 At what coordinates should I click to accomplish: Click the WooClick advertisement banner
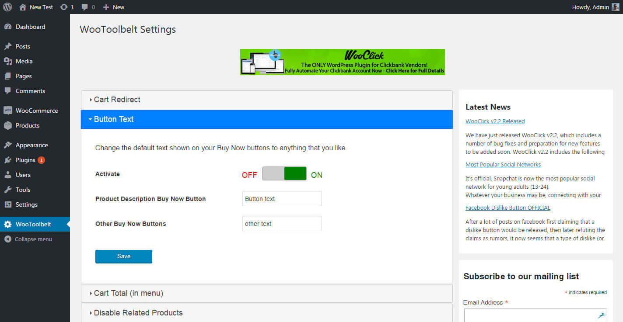click(x=343, y=62)
